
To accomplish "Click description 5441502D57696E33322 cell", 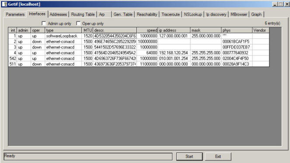I will click(115, 47).
